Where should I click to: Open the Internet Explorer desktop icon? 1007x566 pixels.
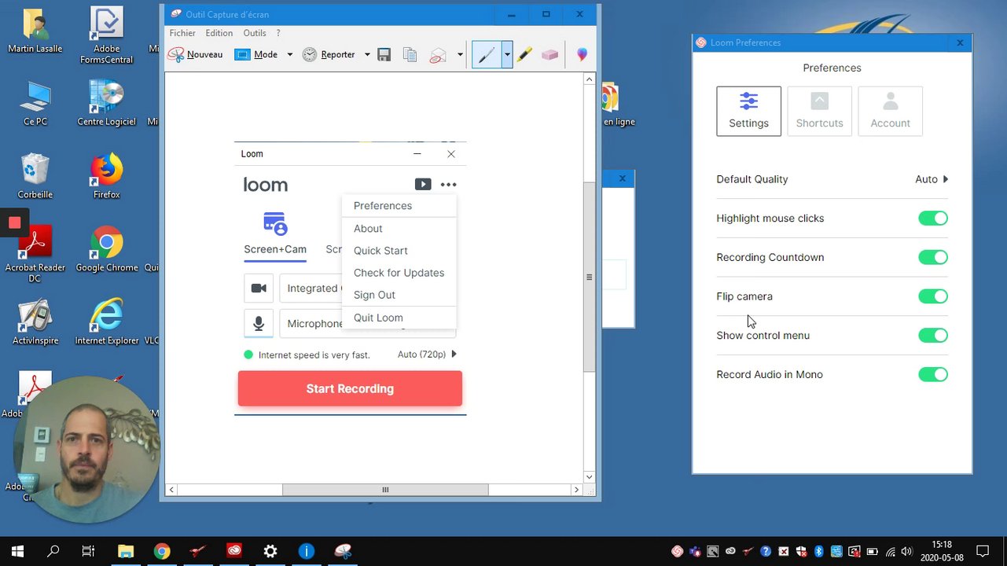[x=106, y=322]
